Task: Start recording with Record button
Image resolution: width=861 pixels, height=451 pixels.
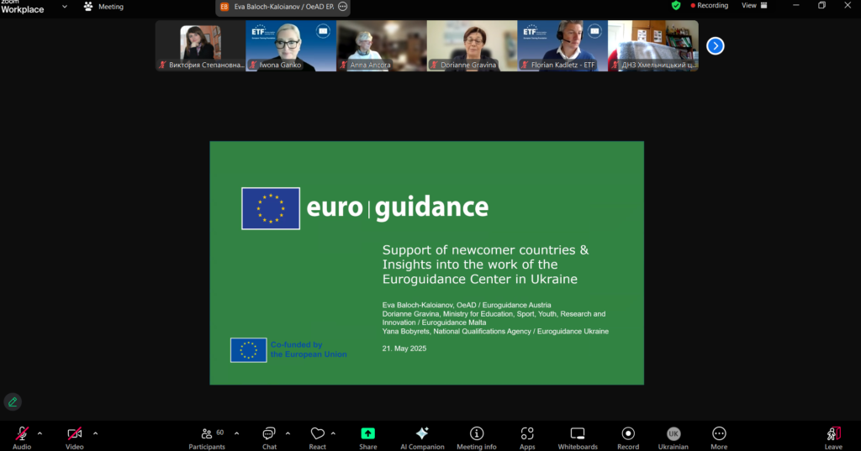Action: pyautogui.click(x=628, y=438)
